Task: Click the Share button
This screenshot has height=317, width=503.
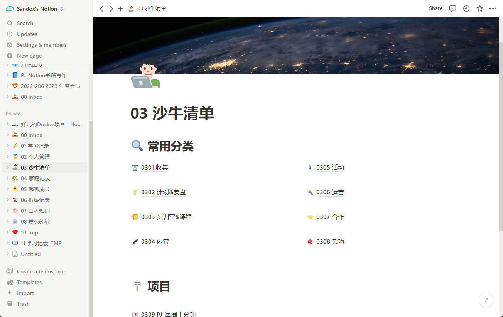Action: click(435, 8)
